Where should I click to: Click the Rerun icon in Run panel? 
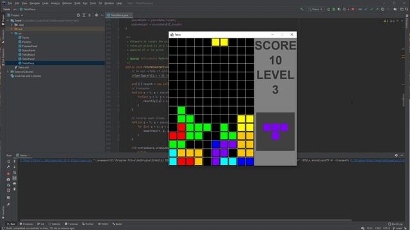(x=8, y=162)
